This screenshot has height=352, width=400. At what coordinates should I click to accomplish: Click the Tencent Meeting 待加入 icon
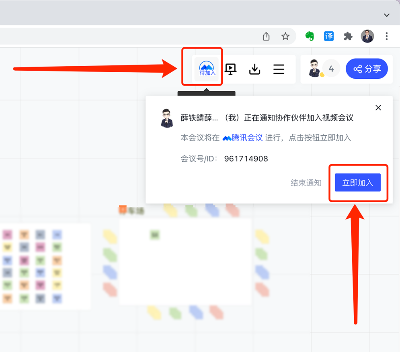click(x=207, y=69)
